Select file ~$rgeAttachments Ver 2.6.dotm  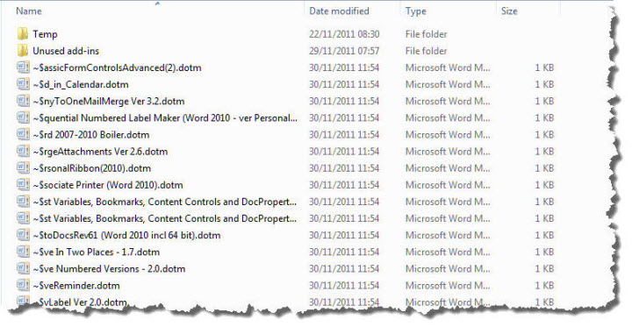100,152
